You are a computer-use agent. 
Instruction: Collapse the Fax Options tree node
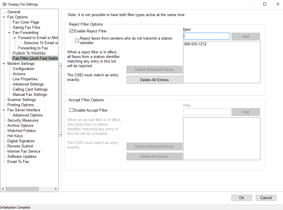pyautogui.click(x=4, y=17)
